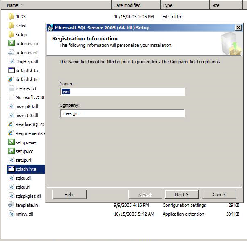
Task: Select the setup.exe file icon
Action: 11,142
